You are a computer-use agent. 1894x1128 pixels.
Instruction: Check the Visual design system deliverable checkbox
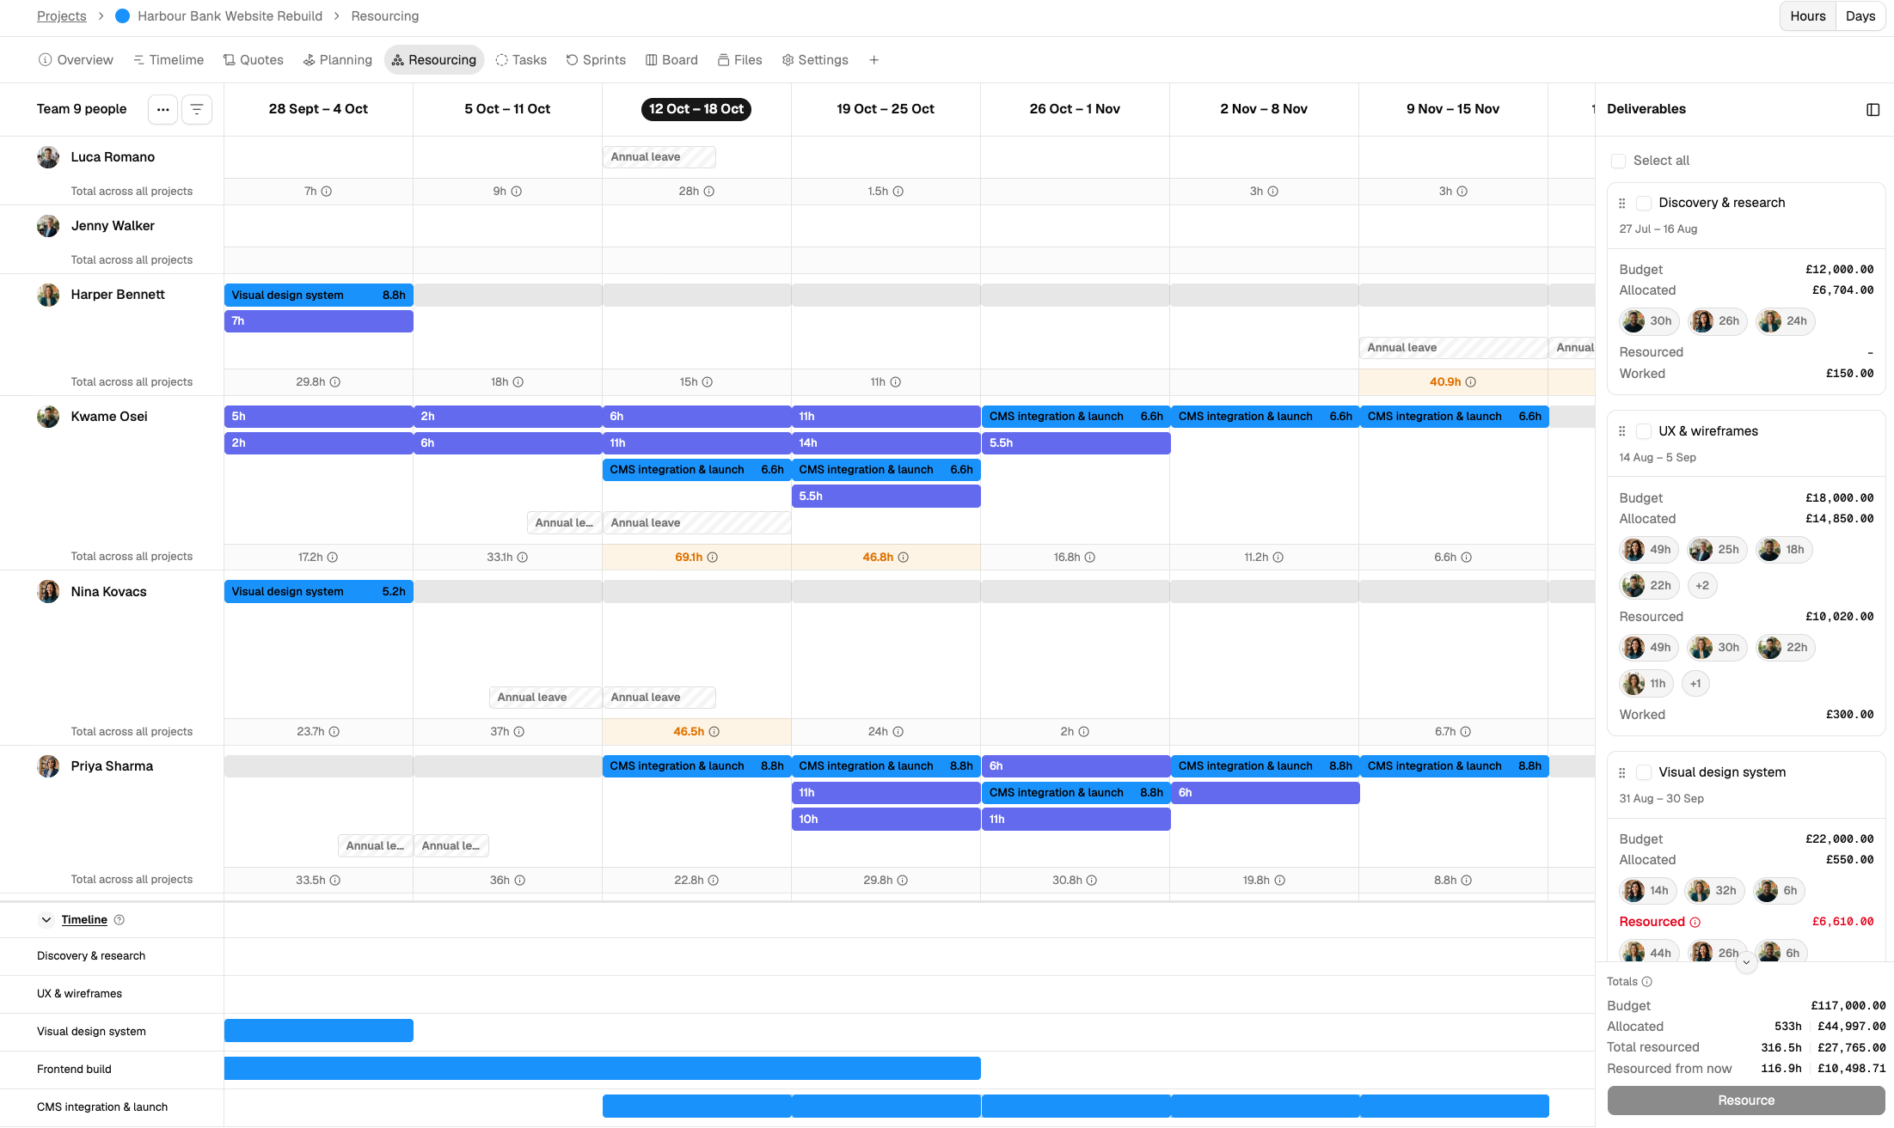pos(1644,772)
